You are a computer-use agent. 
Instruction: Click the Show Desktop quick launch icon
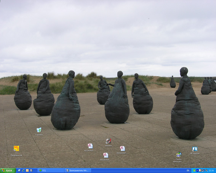coord(19,170)
